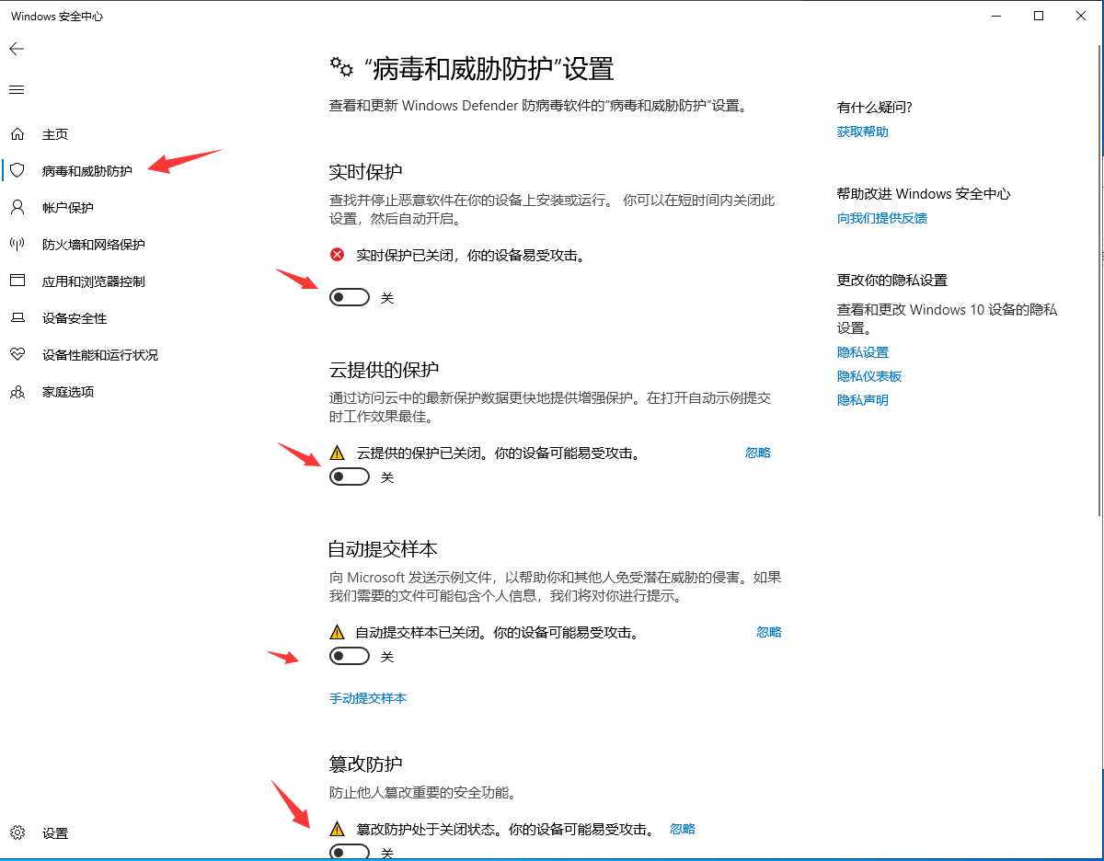The image size is (1104, 861).
Task: Click the app and browser control window icon
Action: pyautogui.click(x=17, y=281)
